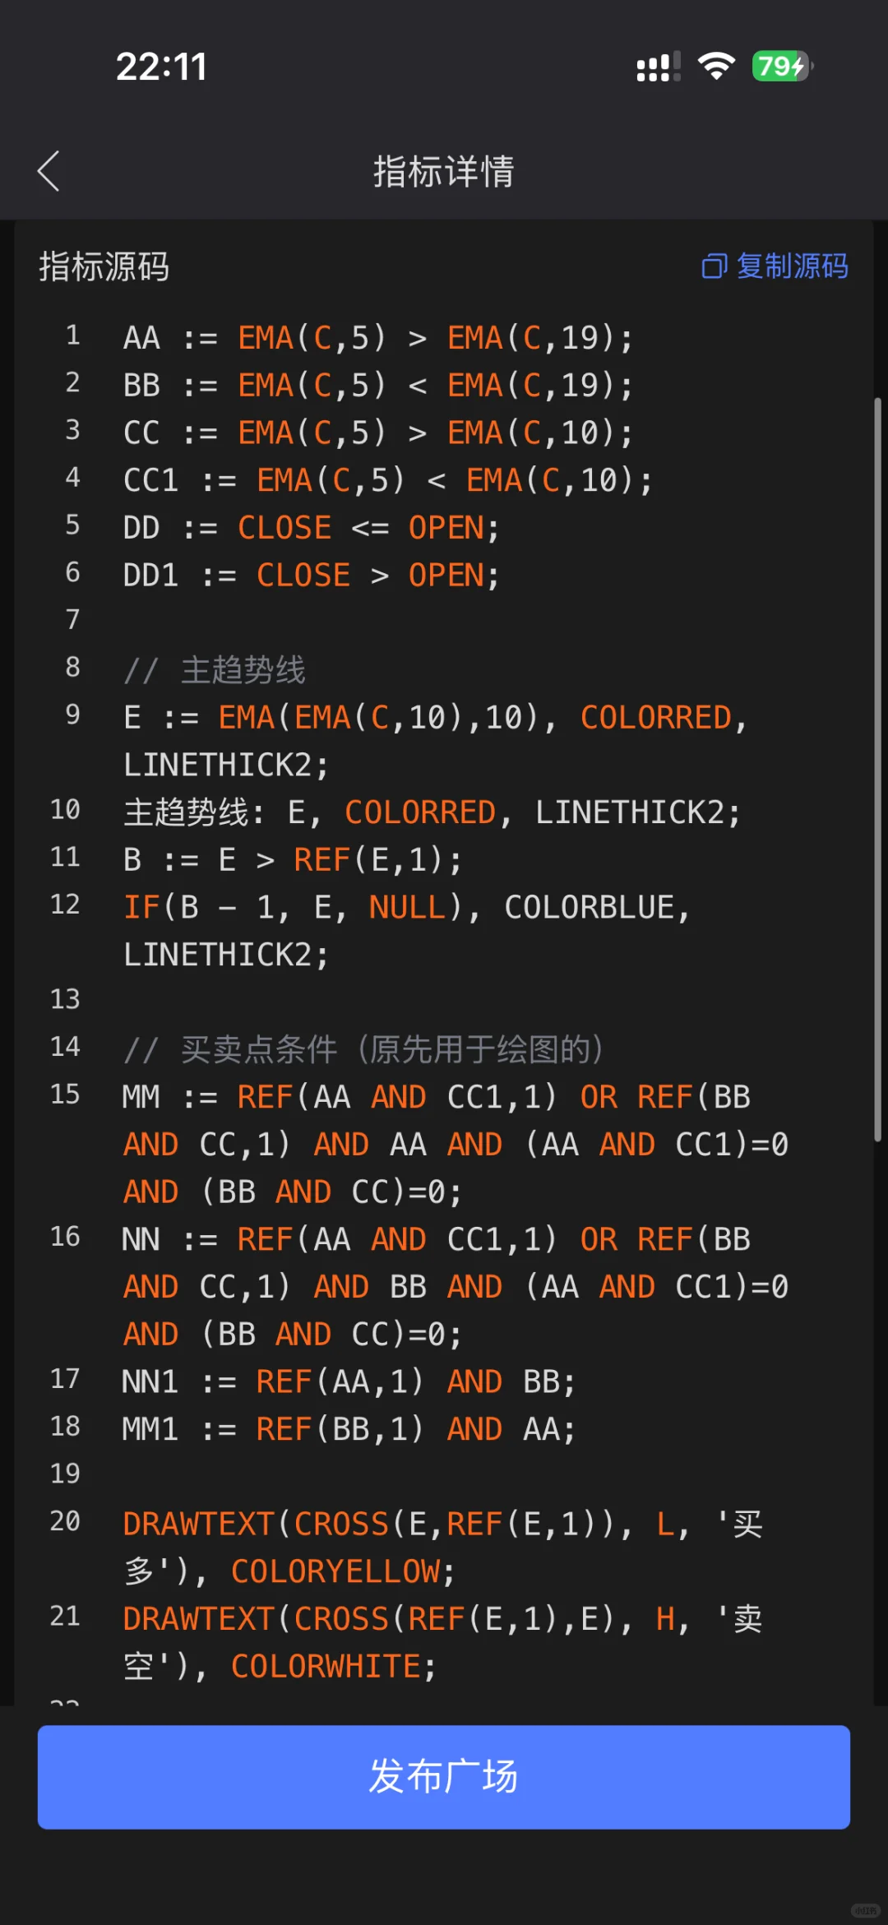Tap the comment // 主趋势线
This screenshot has height=1925, width=888.
215,670
